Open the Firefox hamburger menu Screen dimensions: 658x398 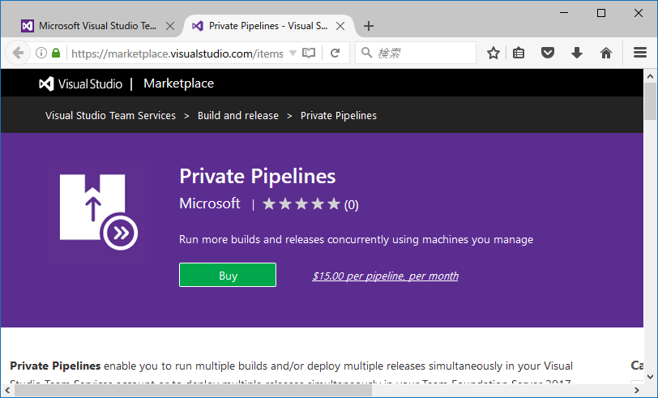(640, 53)
